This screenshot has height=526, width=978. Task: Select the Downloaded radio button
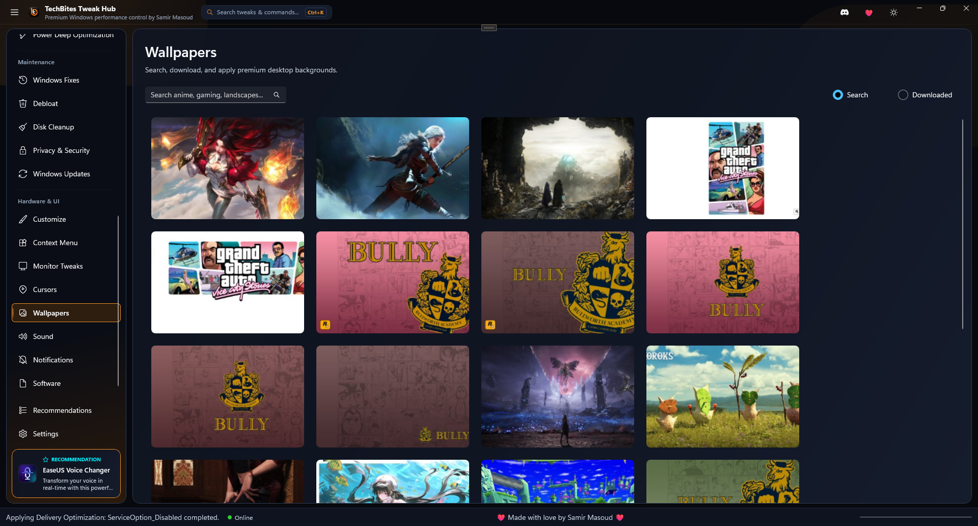pyautogui.click(x=903, y=95)
